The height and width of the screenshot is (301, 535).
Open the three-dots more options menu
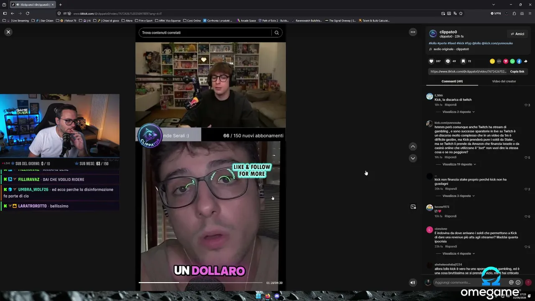click(413, 32)
